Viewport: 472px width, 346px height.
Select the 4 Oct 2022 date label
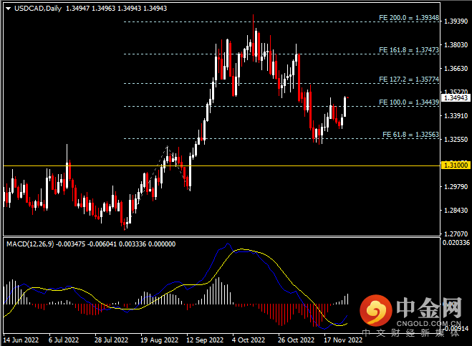(249, 340)
